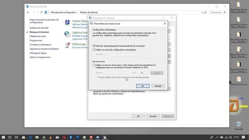Refresh the Control Panel address bar
The width and height of the screenshot is (249, 140).
[205, 12]
